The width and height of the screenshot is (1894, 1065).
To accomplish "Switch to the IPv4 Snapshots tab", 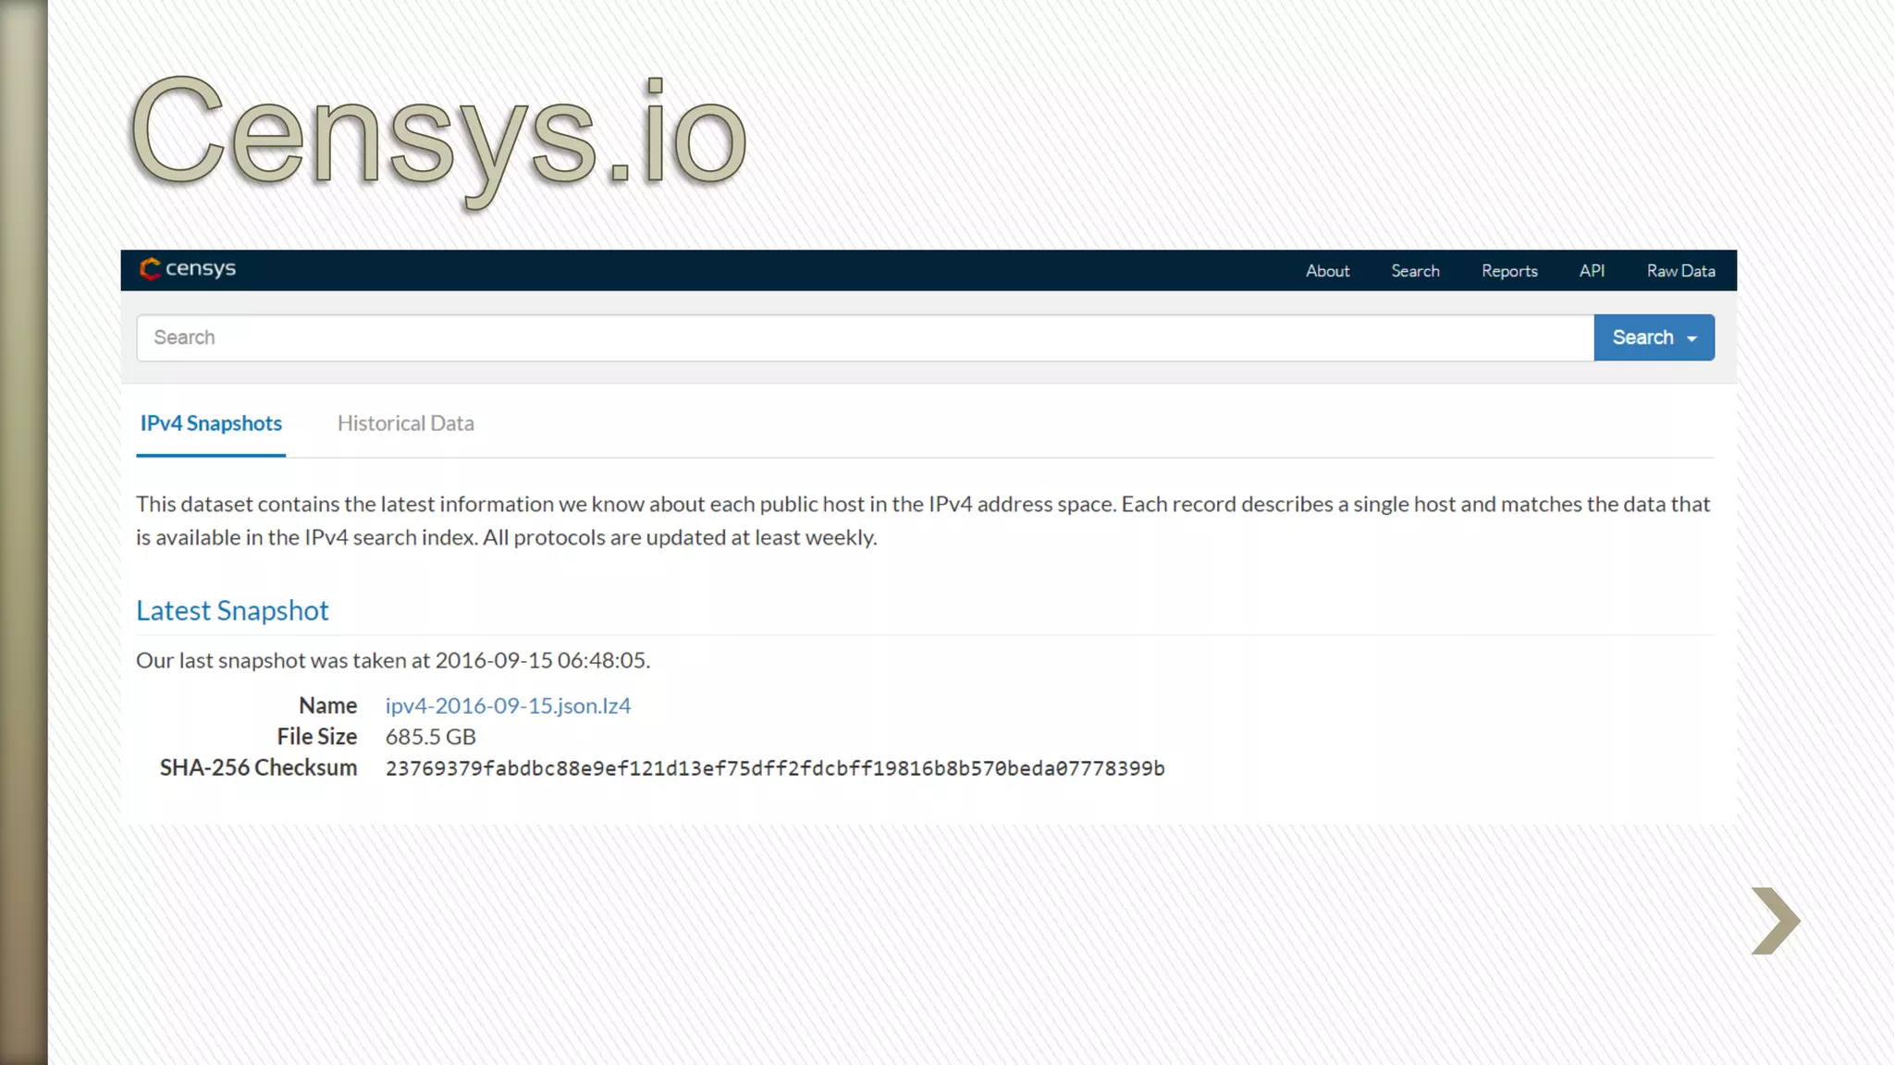I will [211, 423].
